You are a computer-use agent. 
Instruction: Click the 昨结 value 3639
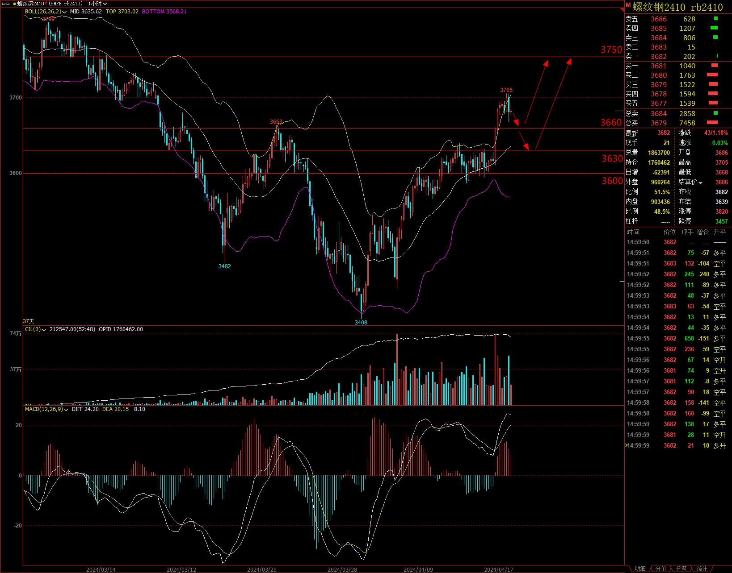coord(722,202)
